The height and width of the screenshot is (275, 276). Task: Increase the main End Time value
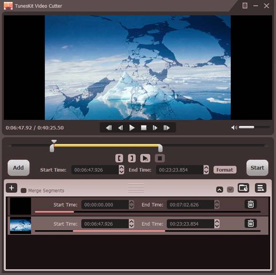(206, 167)
